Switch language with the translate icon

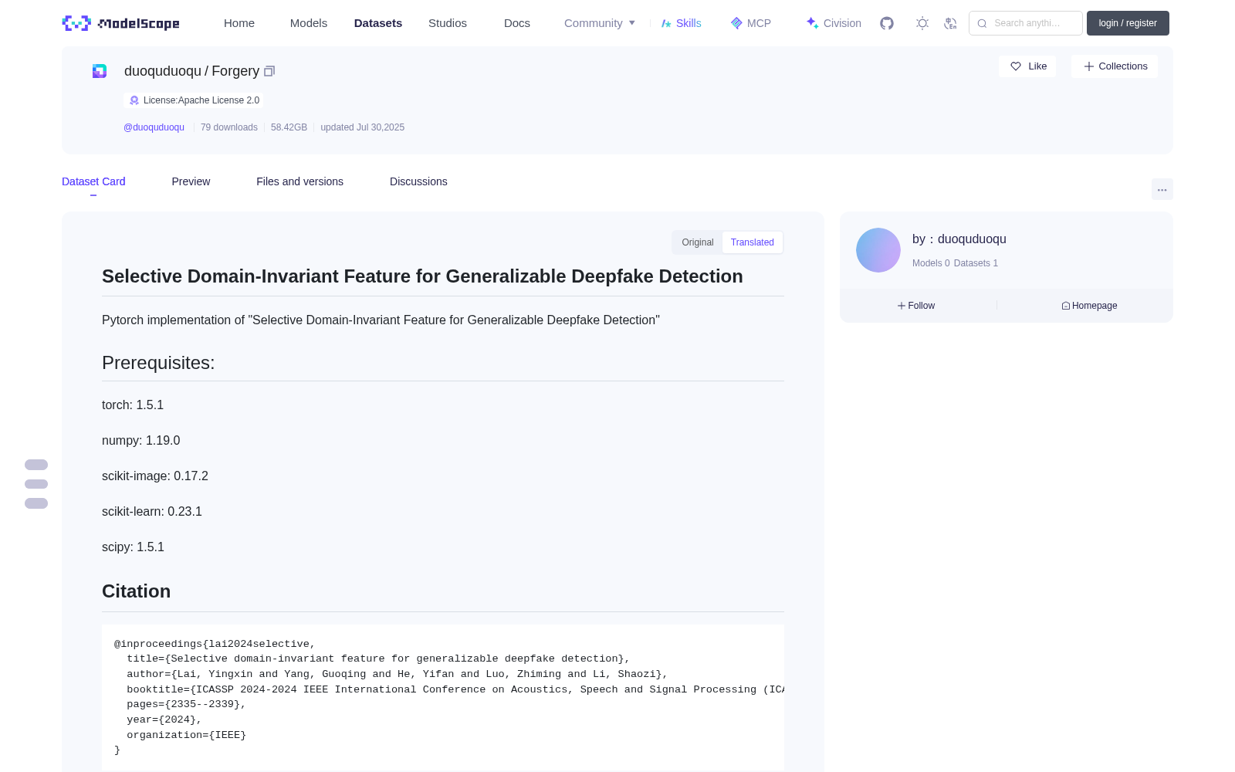(x=950, y=23)
